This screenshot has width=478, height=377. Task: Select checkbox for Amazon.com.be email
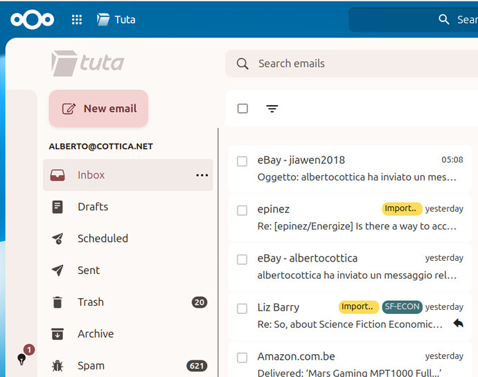(242, 358)
